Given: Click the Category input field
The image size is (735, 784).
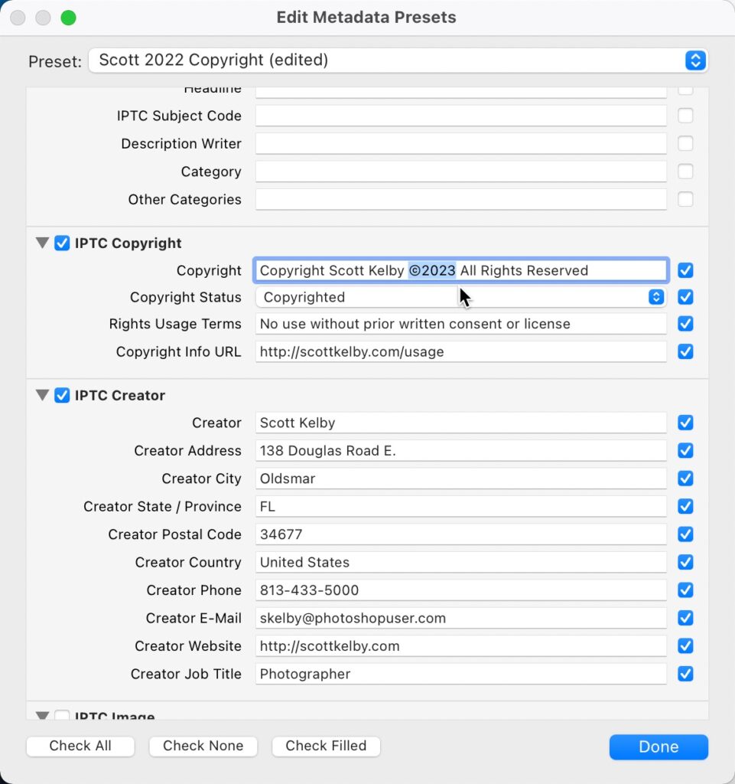Looking at the screenshot, I should 461,171.
